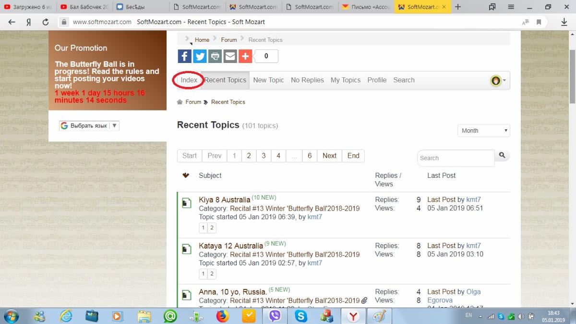Screen dimensions: 576x324
Task: Share page via Facebook icon
Action: pyautogui.click(x=185, y=56)
